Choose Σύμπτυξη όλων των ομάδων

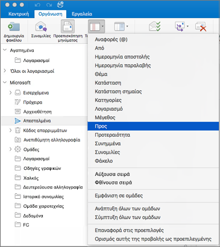153,217
